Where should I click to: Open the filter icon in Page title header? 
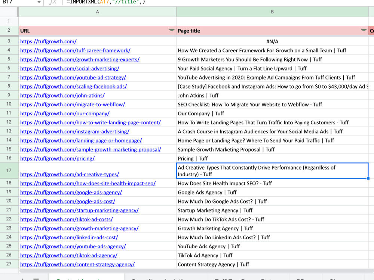click(x=364, y=31)
